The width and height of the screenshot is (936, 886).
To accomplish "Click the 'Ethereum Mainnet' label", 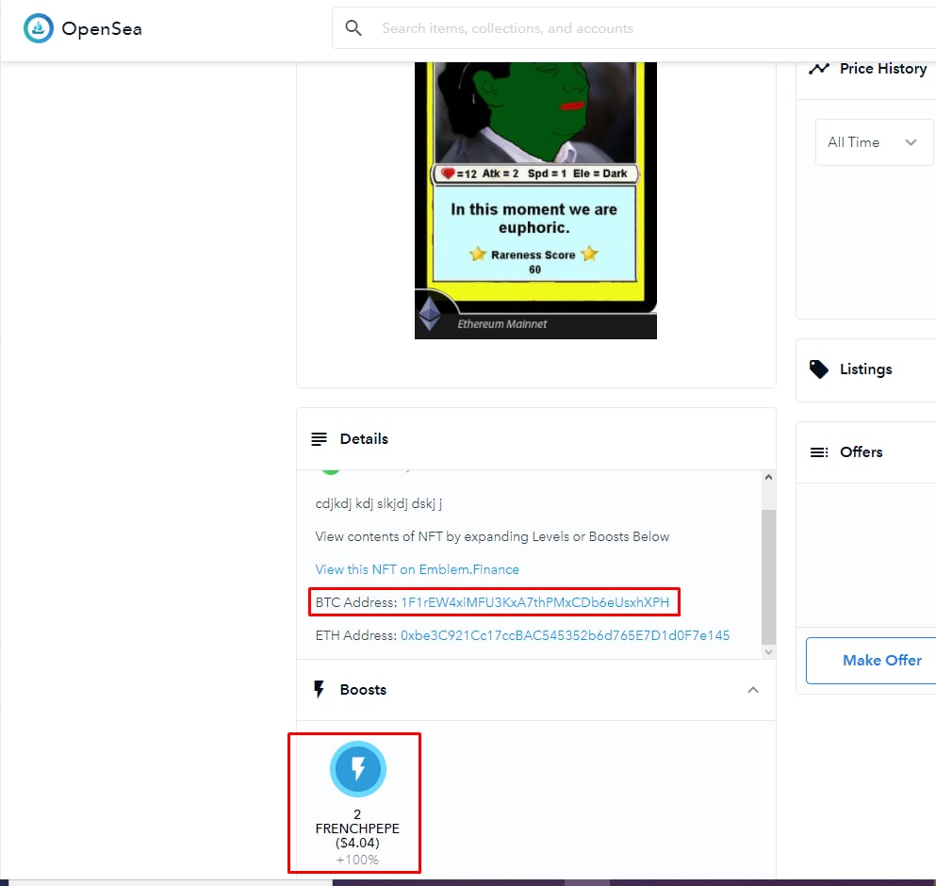I will click(502, 324).
